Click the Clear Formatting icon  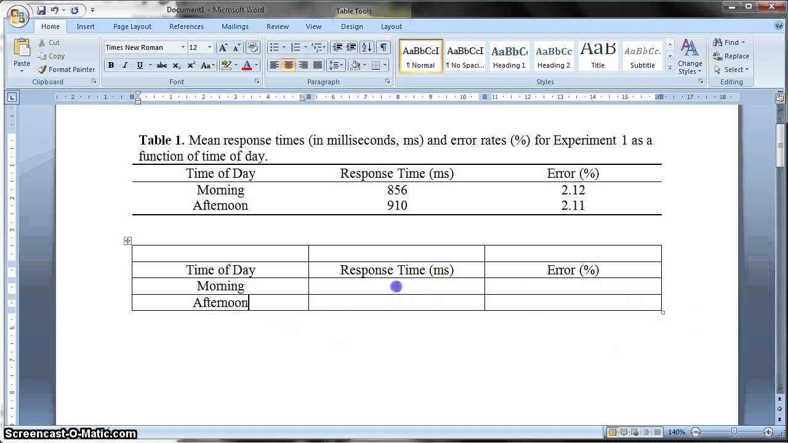click(252, 47)
